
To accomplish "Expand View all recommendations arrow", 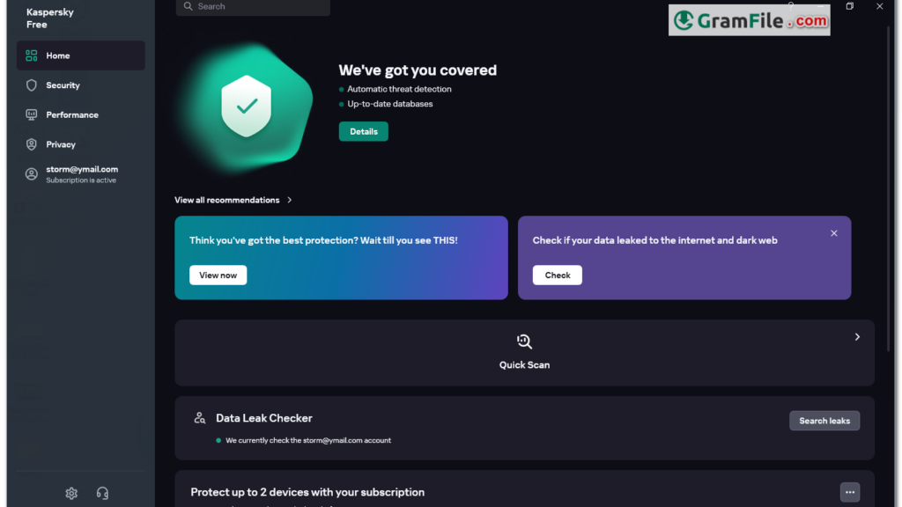I will pos(289,200).
